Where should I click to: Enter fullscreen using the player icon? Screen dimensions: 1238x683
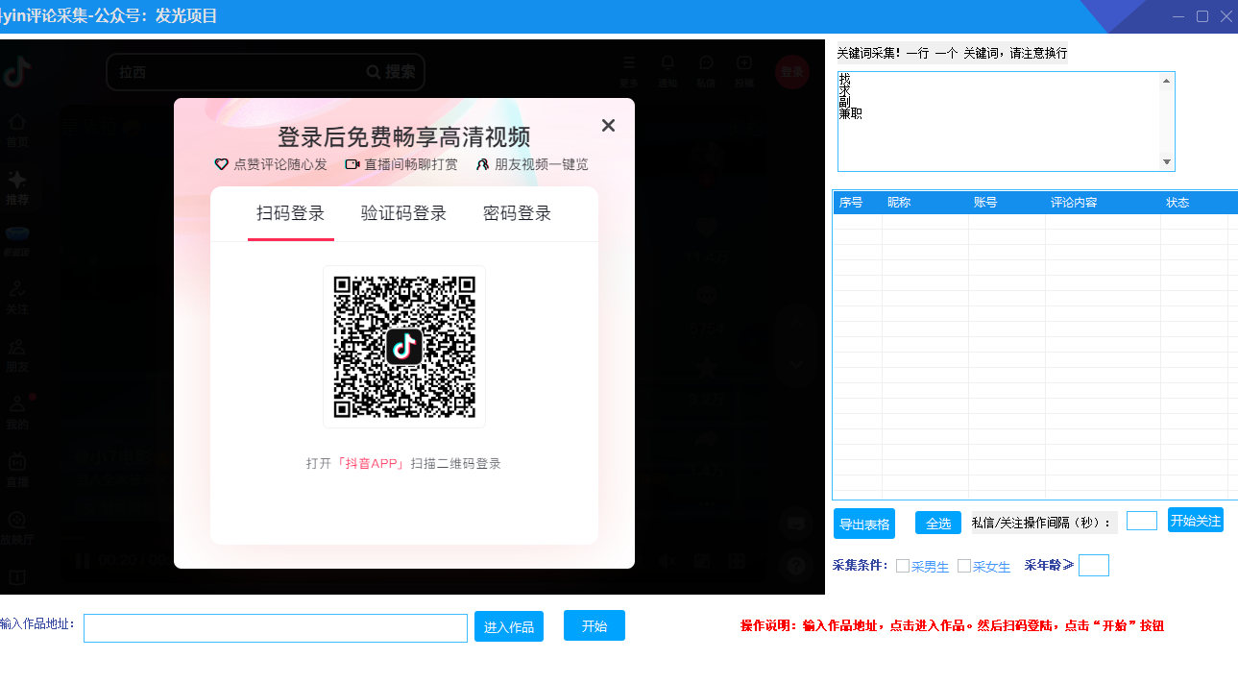point(737,562)
